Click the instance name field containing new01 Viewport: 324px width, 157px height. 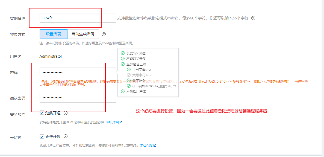tap(78, 18)
